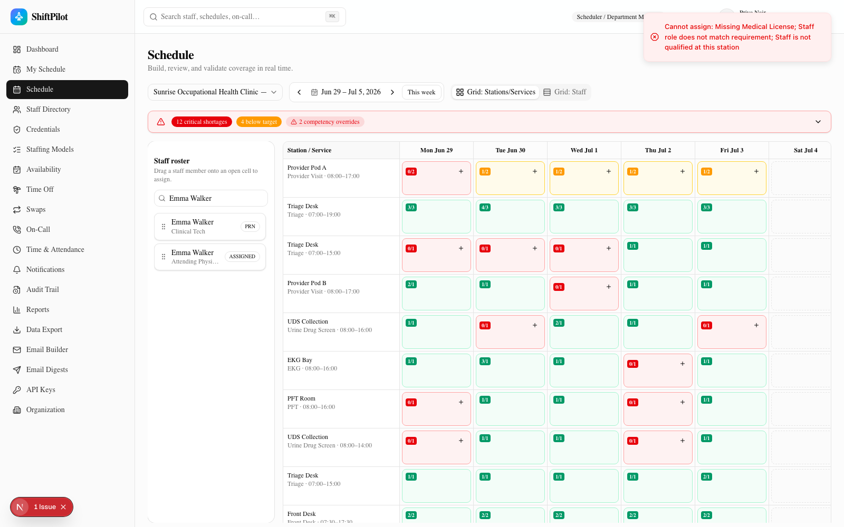
Task: Add staff to UDS Collection Fri Jul 3
Action: tap(756, 325)
